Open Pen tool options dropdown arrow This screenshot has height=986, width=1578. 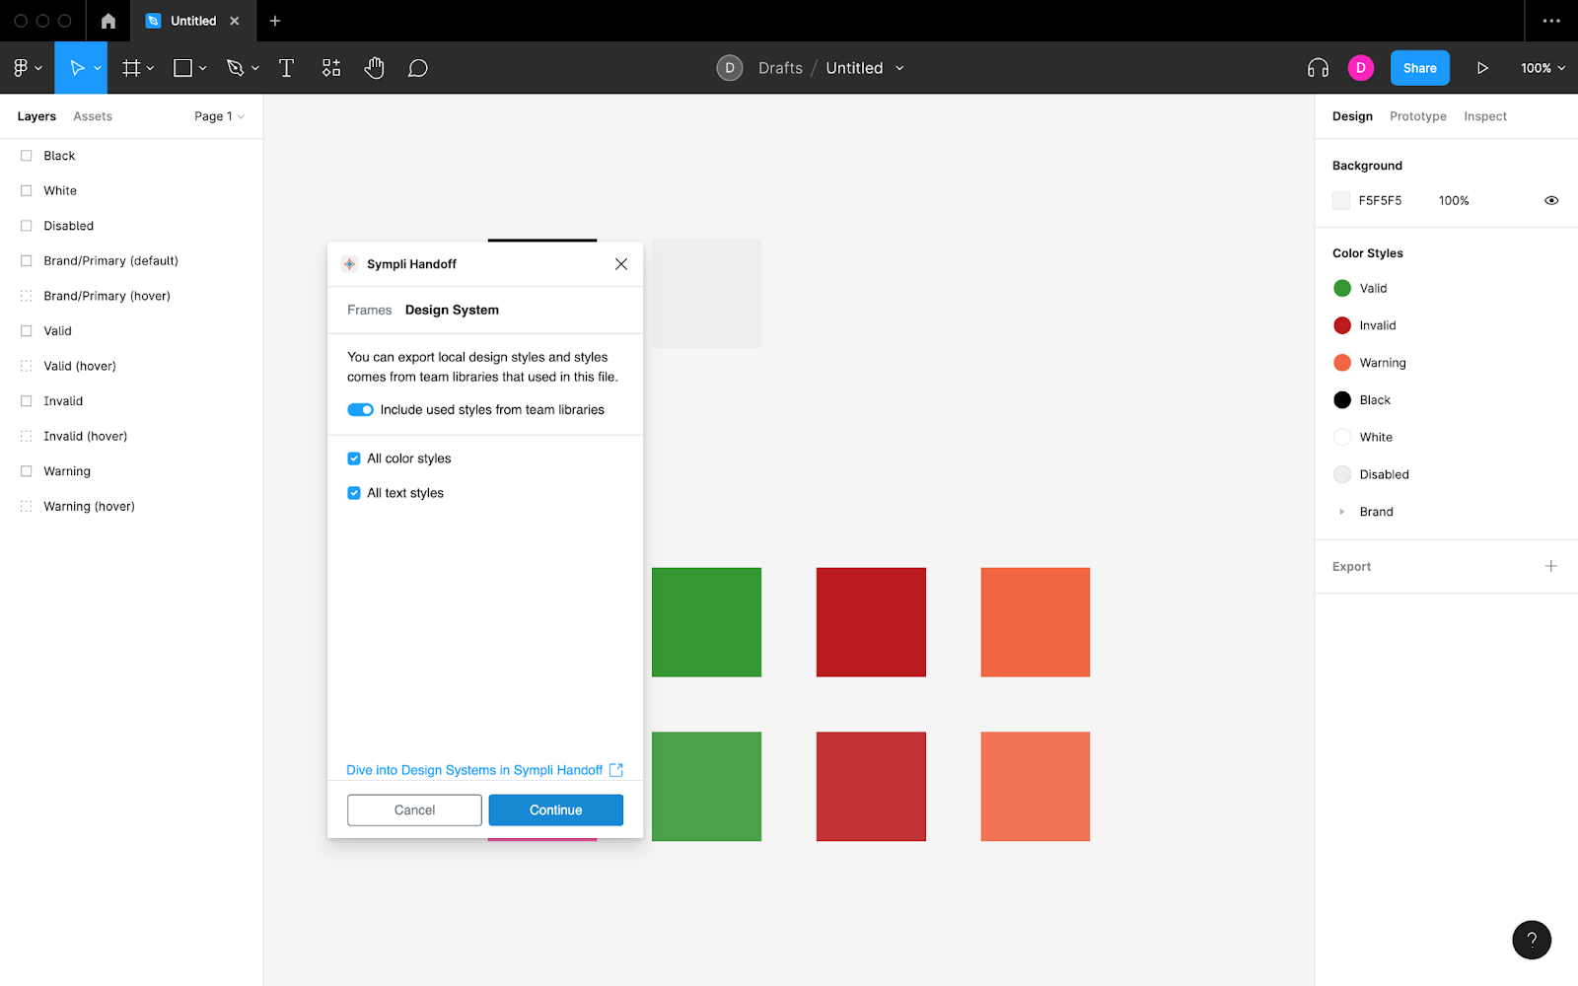255,68
